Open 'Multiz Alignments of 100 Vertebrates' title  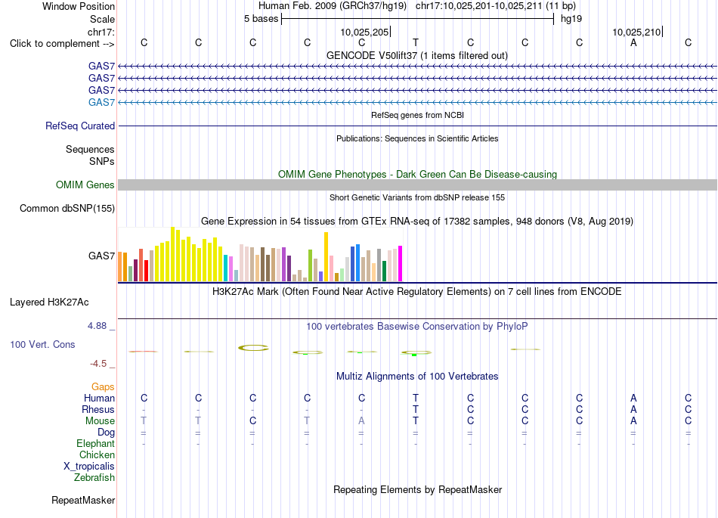click(417, 377)
